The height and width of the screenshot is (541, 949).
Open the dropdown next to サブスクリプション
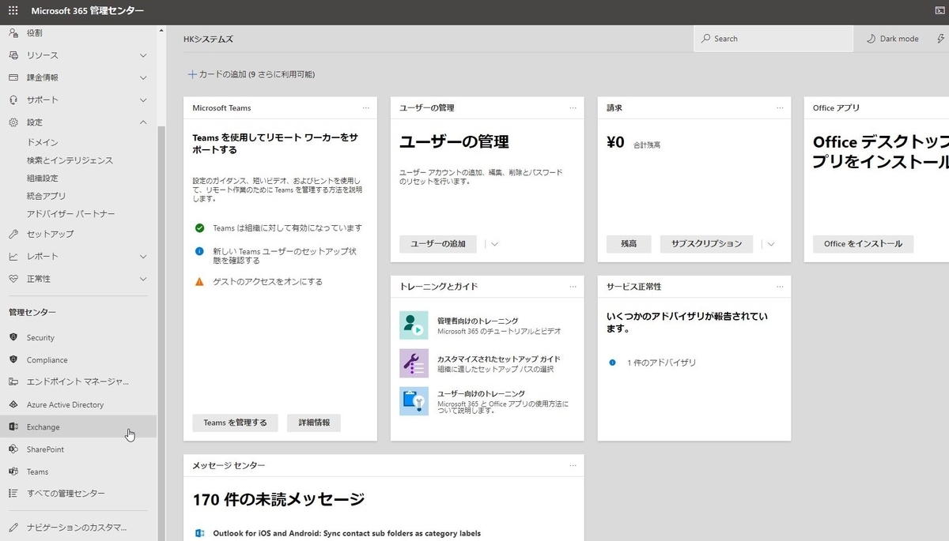click(x=770, y=244)
